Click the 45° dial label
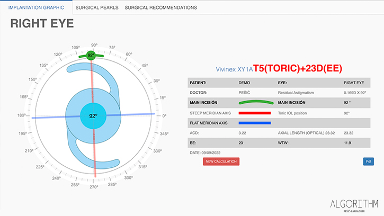This screenshot has width=384, height=216. 145,66
